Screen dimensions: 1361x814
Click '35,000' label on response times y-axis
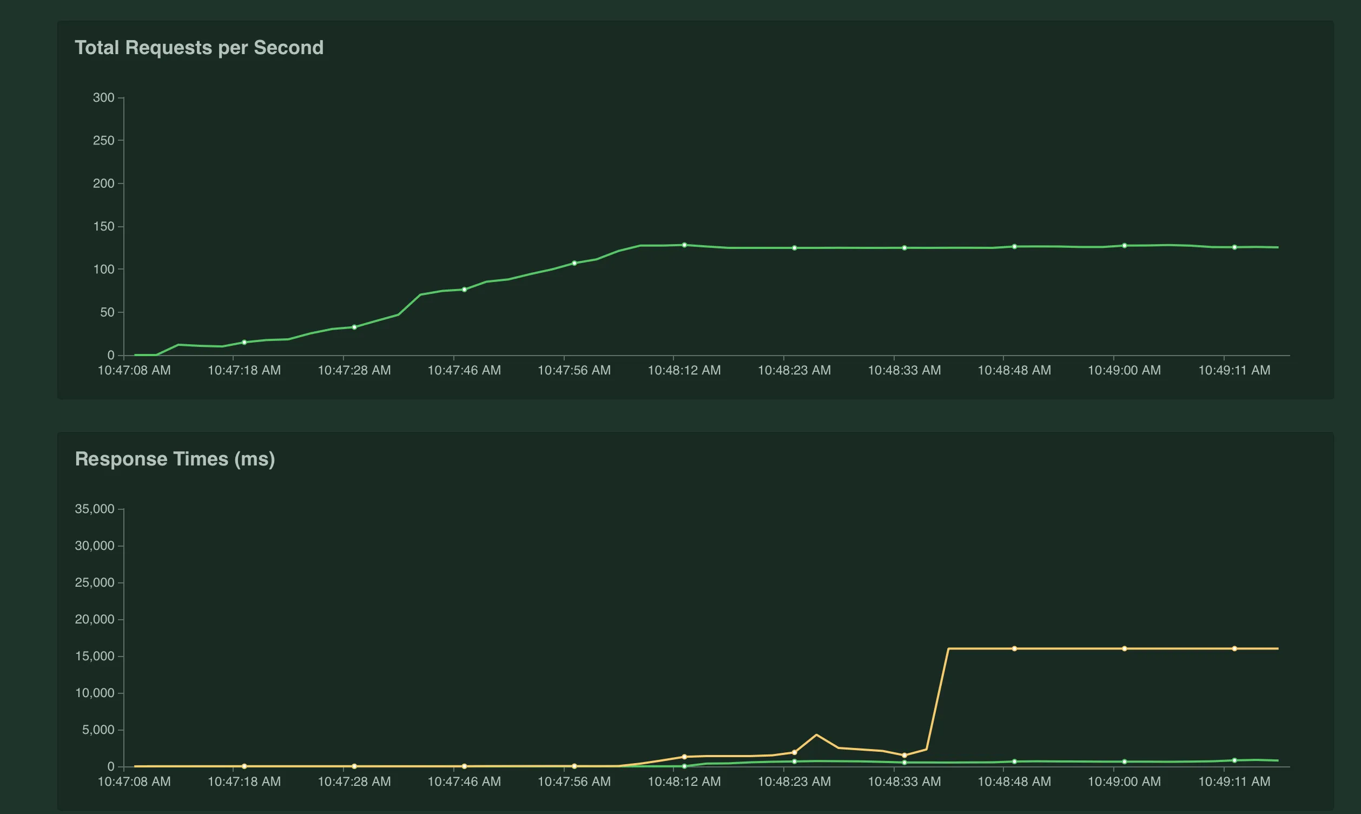pos(94,509)
